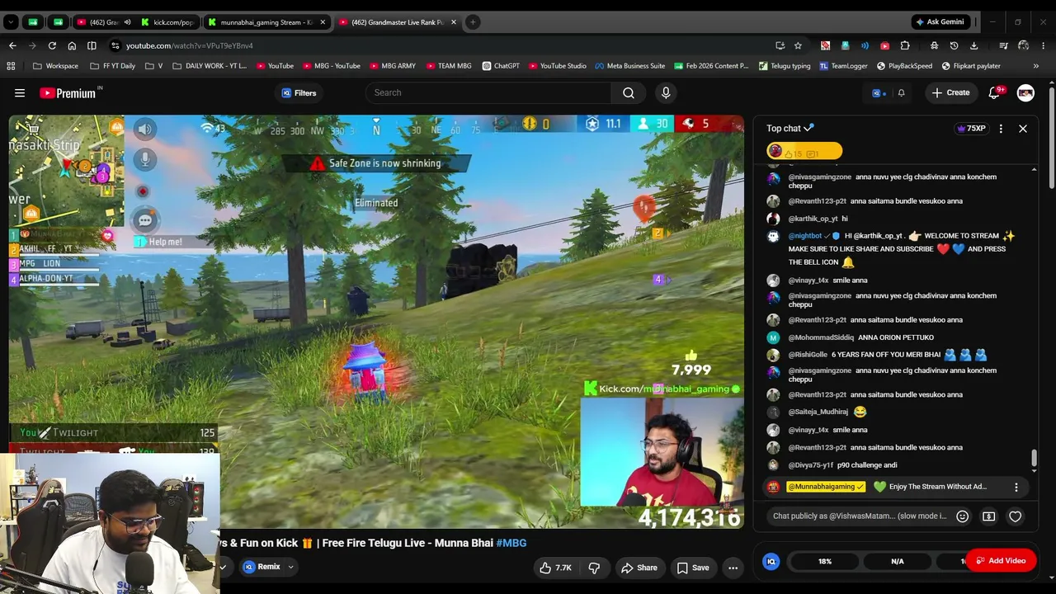Open more actions menu below the video

click(733, 568)
